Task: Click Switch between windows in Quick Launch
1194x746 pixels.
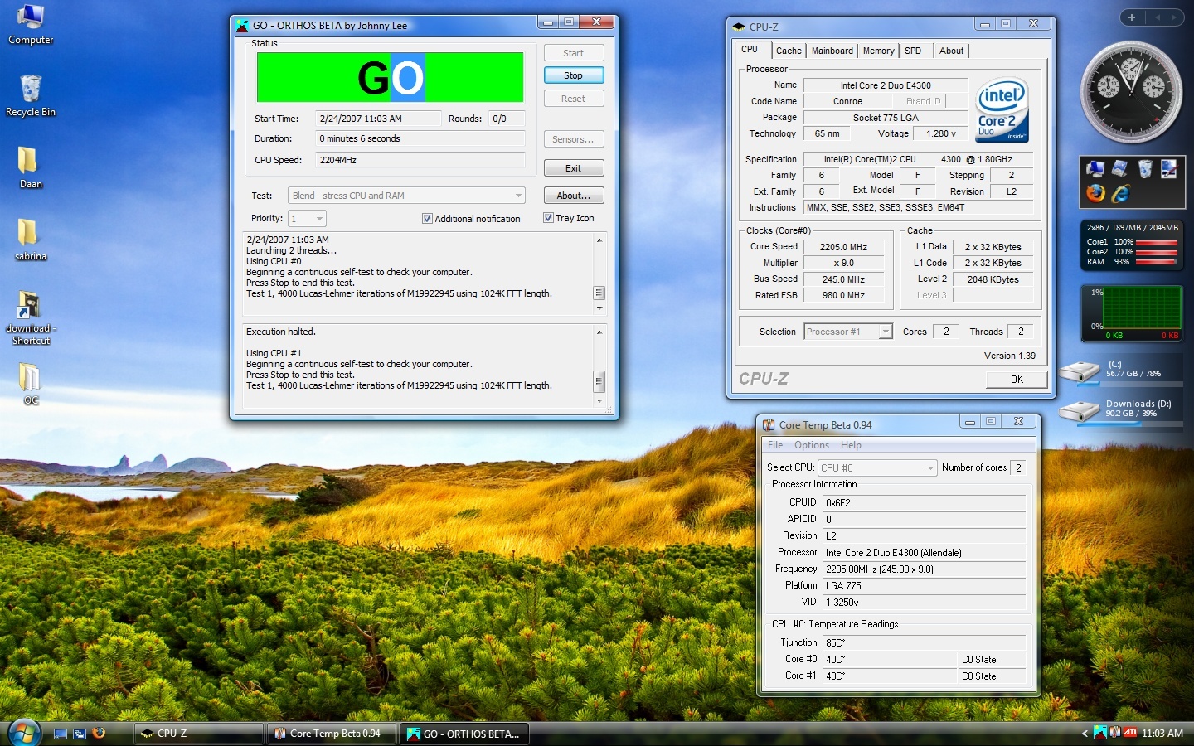Action: point(80,734)
